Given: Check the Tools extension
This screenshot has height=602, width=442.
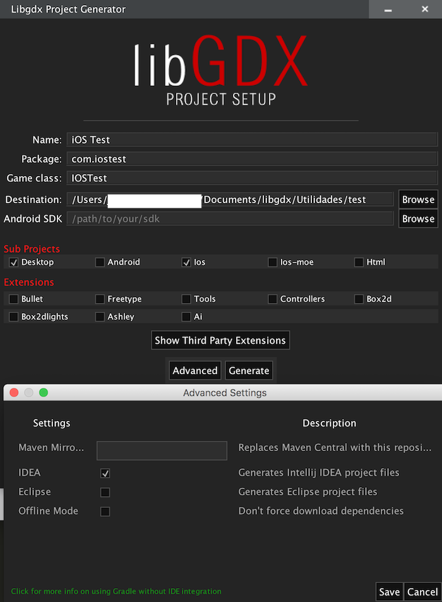Looking at the screenshot, I should tap(186, 299).
